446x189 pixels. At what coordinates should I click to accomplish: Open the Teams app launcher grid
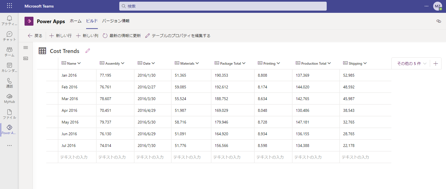pos(9,6)
